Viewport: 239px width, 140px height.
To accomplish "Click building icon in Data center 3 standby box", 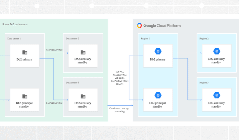I will pyautogui.click(x=83, y=96).
